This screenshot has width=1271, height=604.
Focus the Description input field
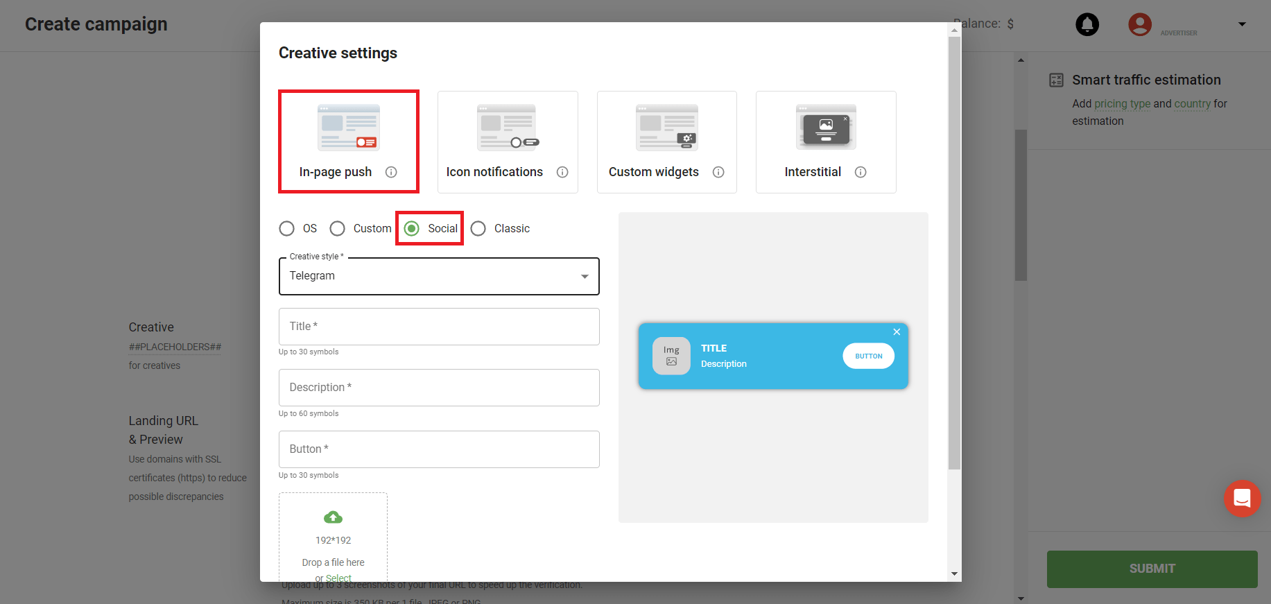click(x=439, y=388)
